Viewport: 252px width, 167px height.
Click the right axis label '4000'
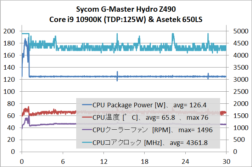point(241,55)
